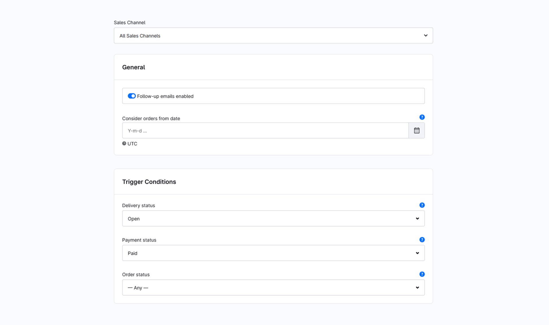Click the Trigger Conditions heading
549x325 pixels.
pyautogui.click(x=149, y=182)
